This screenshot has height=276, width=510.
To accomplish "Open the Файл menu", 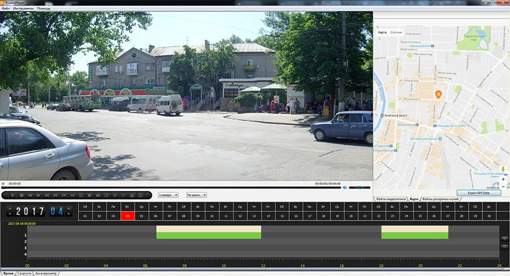I will pyautogui.click(x=5, y=8).
